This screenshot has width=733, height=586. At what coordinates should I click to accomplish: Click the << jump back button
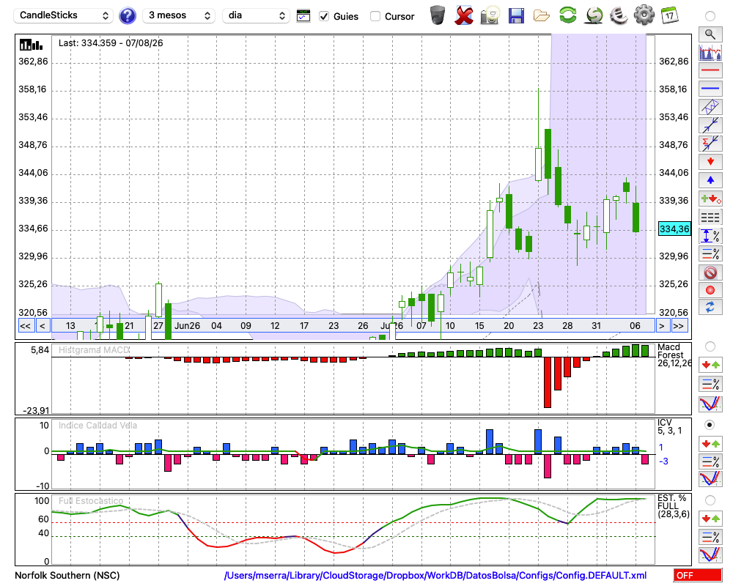26,326
